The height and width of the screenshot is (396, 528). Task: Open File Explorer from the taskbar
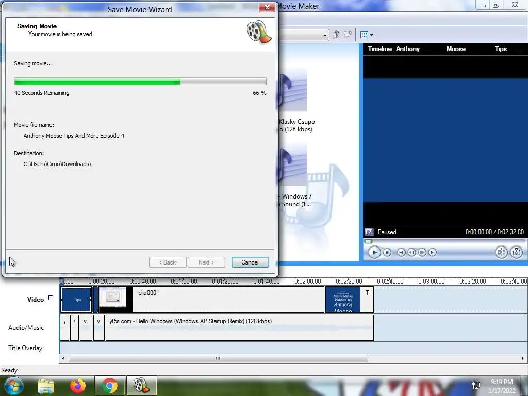[x=46, y=386]
